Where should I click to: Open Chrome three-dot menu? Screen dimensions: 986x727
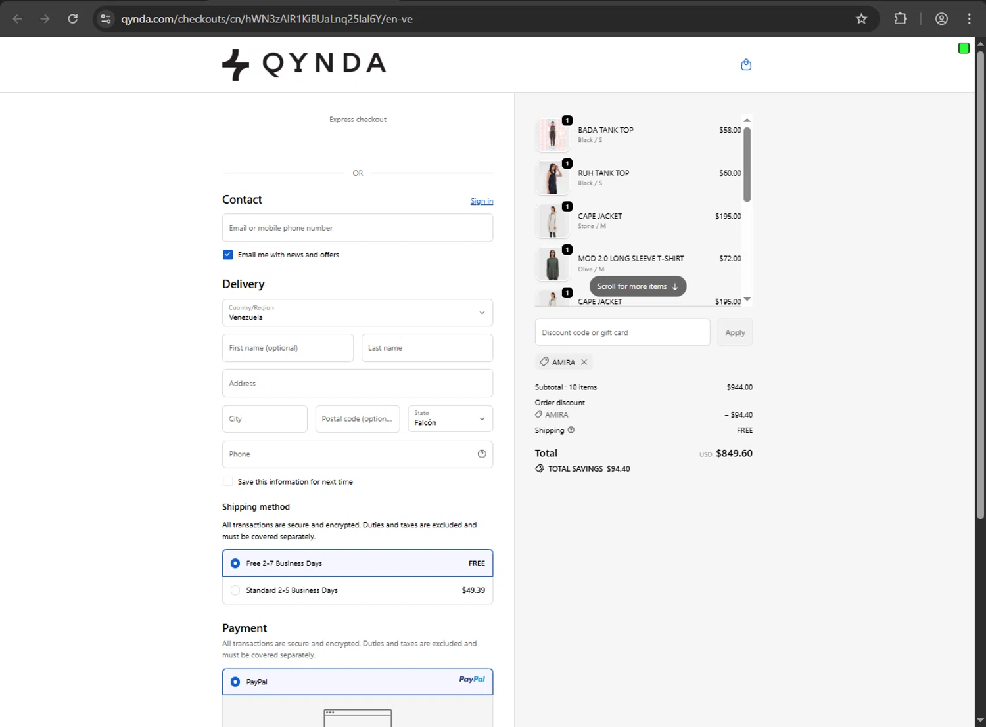969,19
